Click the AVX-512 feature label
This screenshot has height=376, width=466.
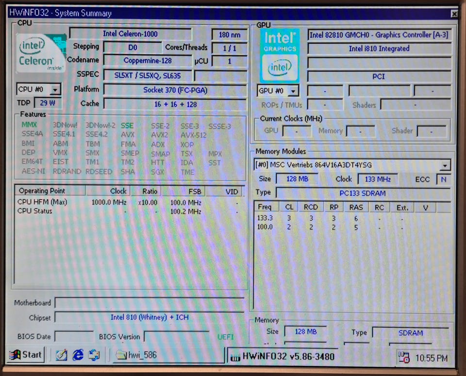pos(194,135)
